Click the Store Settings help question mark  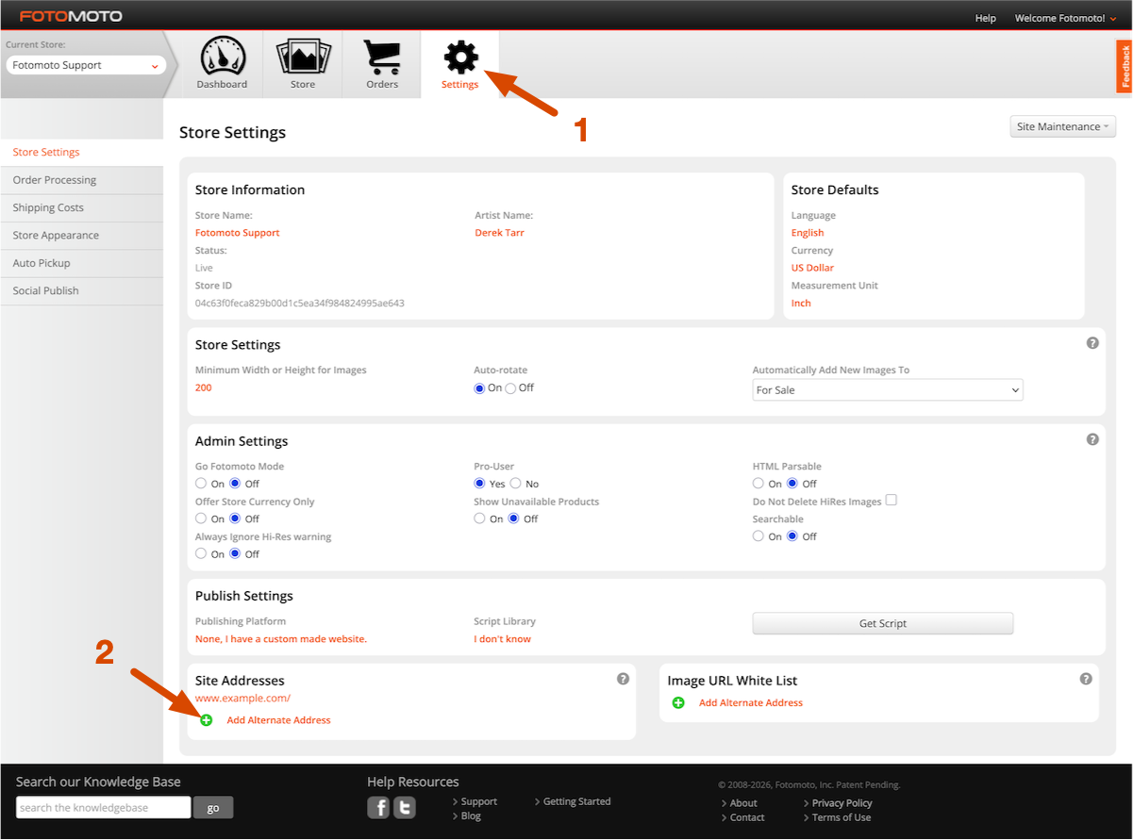[x=1092, y=343]
